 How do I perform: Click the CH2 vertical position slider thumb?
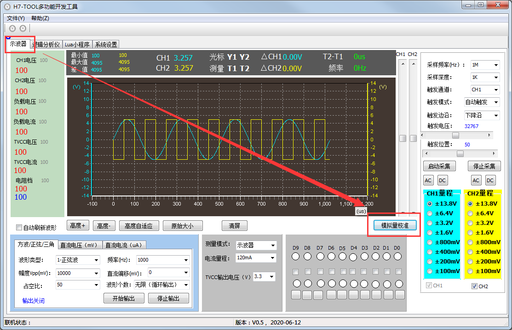[x=414, y=139]
